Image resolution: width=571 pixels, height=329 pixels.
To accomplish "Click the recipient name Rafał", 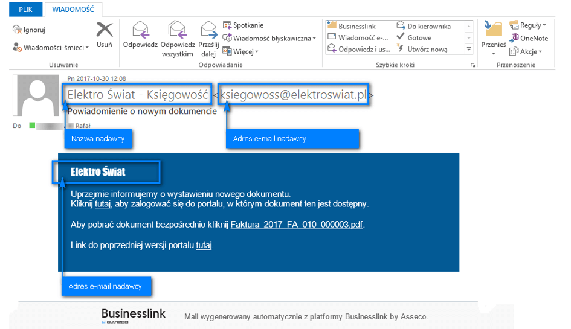I will click(x=83, y=126).
